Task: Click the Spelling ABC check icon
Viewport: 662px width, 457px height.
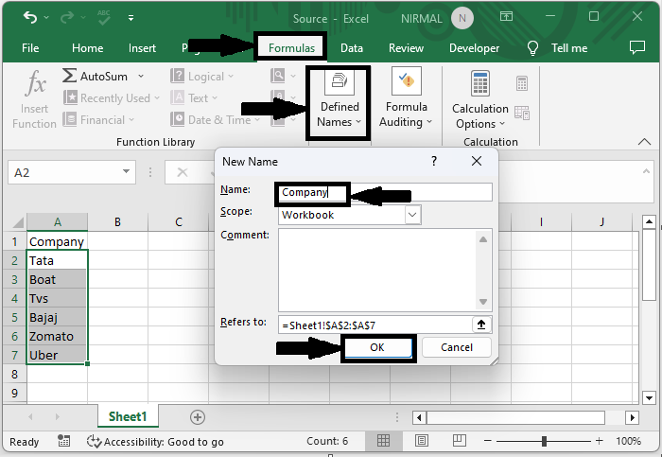Action: (103, 17)
